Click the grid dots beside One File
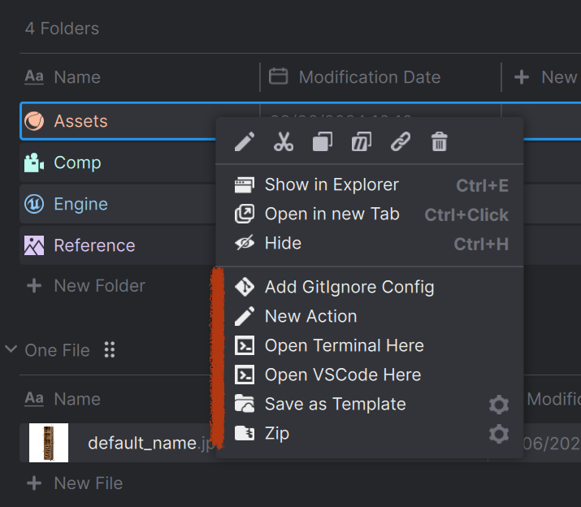The height and width of the screenshot is (507, 581). tap(110, 350)
